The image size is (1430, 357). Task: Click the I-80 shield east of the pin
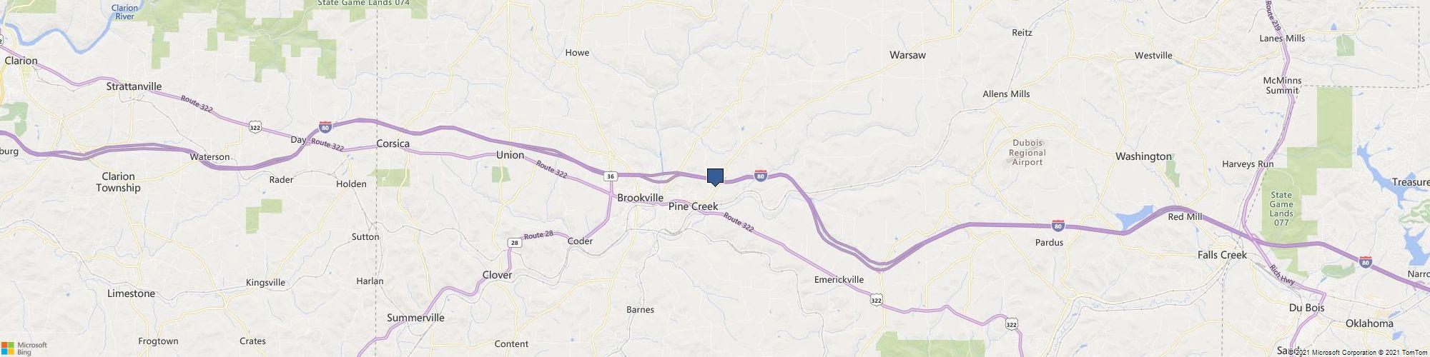[761, 175]
